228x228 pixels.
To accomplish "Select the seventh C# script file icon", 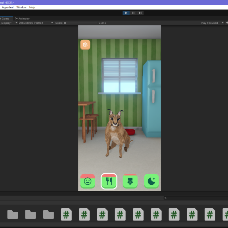I will 174,215.
